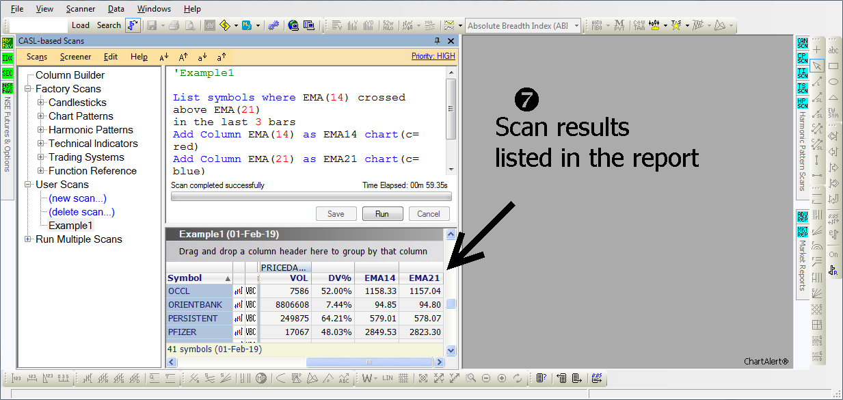
Task: Select the rectangle drawing tool
Action: (x=833, y=66)
